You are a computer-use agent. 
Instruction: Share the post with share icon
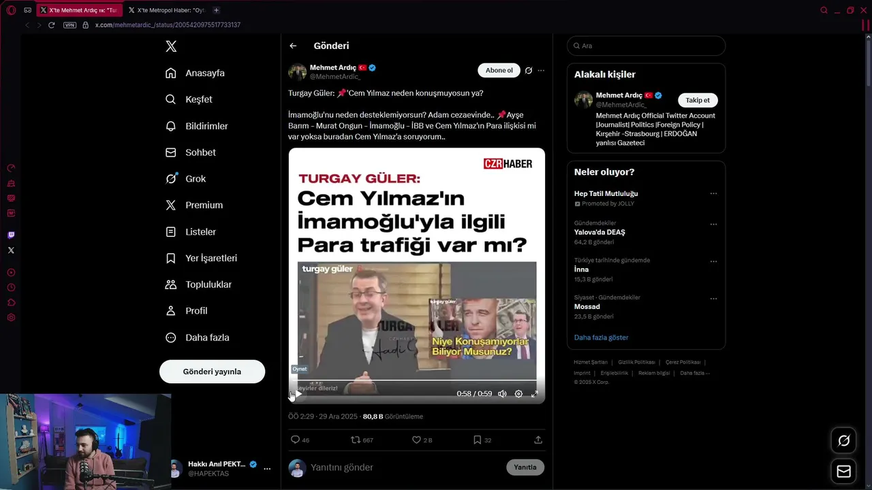(x=538, y=440)
